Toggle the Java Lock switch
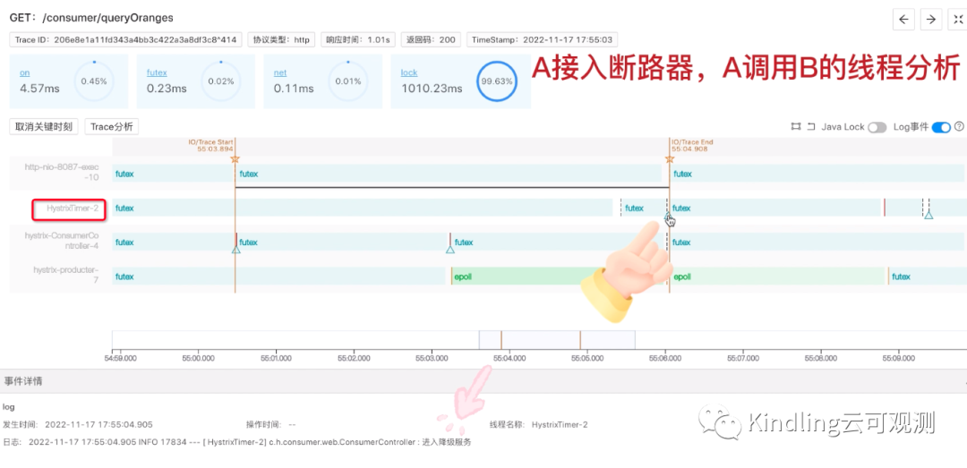The width and height of the screenshot is (967, 468). point(877,127)
